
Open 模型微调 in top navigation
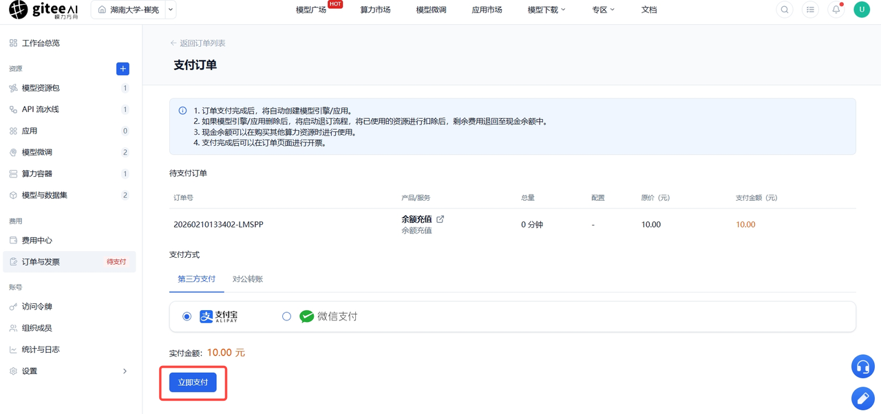pyautogui.click(x=431, y=10)
